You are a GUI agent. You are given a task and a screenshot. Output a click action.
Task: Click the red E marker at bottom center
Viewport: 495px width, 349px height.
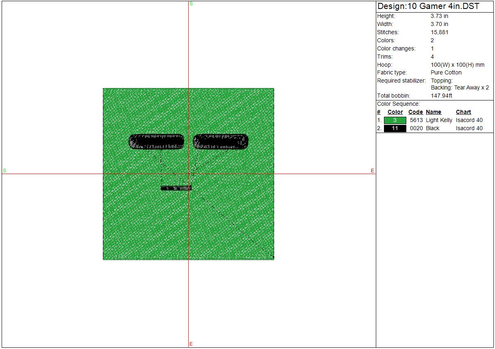point(191,344)
